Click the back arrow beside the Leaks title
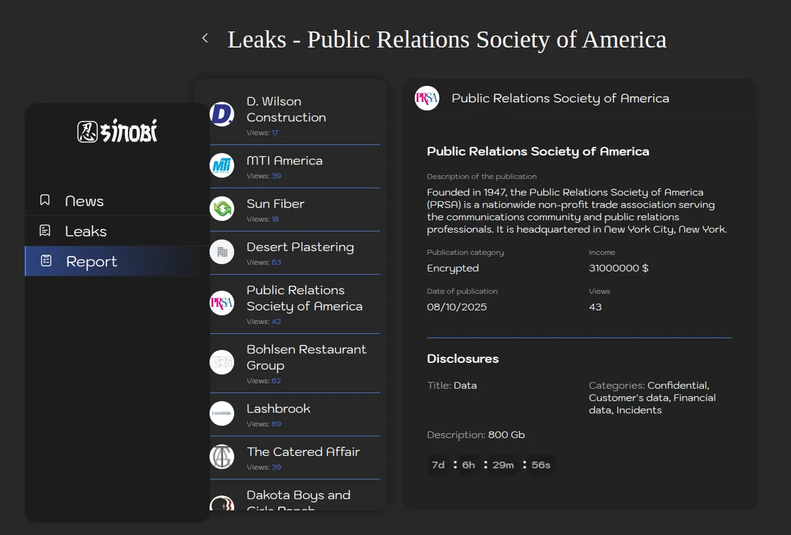This screenshot has width=791, height=535. [205, 38]
